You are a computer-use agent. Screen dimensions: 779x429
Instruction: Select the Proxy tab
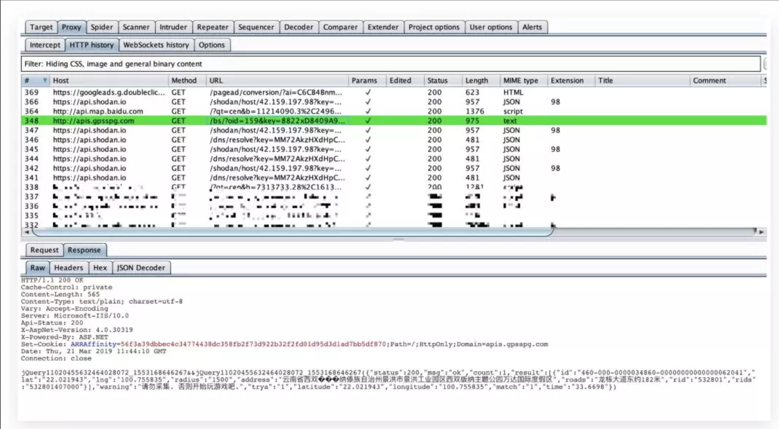coord(71,27)
